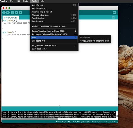Launch WiFi101 / WiFiNINA Firmware Updater
This screenshot has width=133, height=128.
click(x=54, y=26)
